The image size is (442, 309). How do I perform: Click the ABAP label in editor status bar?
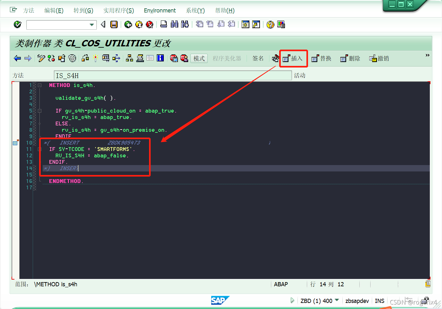coord(281,284)
